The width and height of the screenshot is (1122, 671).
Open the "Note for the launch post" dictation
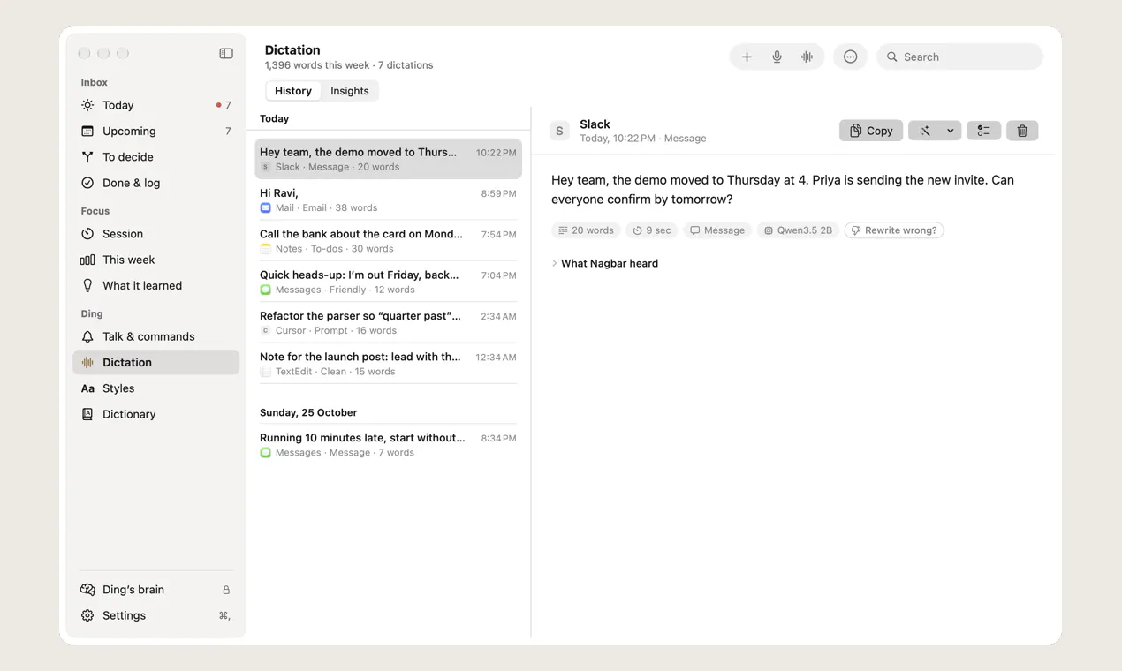click(x=388, y=364)
